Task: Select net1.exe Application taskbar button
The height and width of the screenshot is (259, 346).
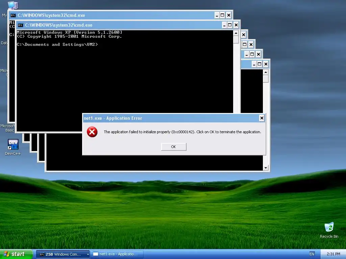Action: (x=117, y=254)
